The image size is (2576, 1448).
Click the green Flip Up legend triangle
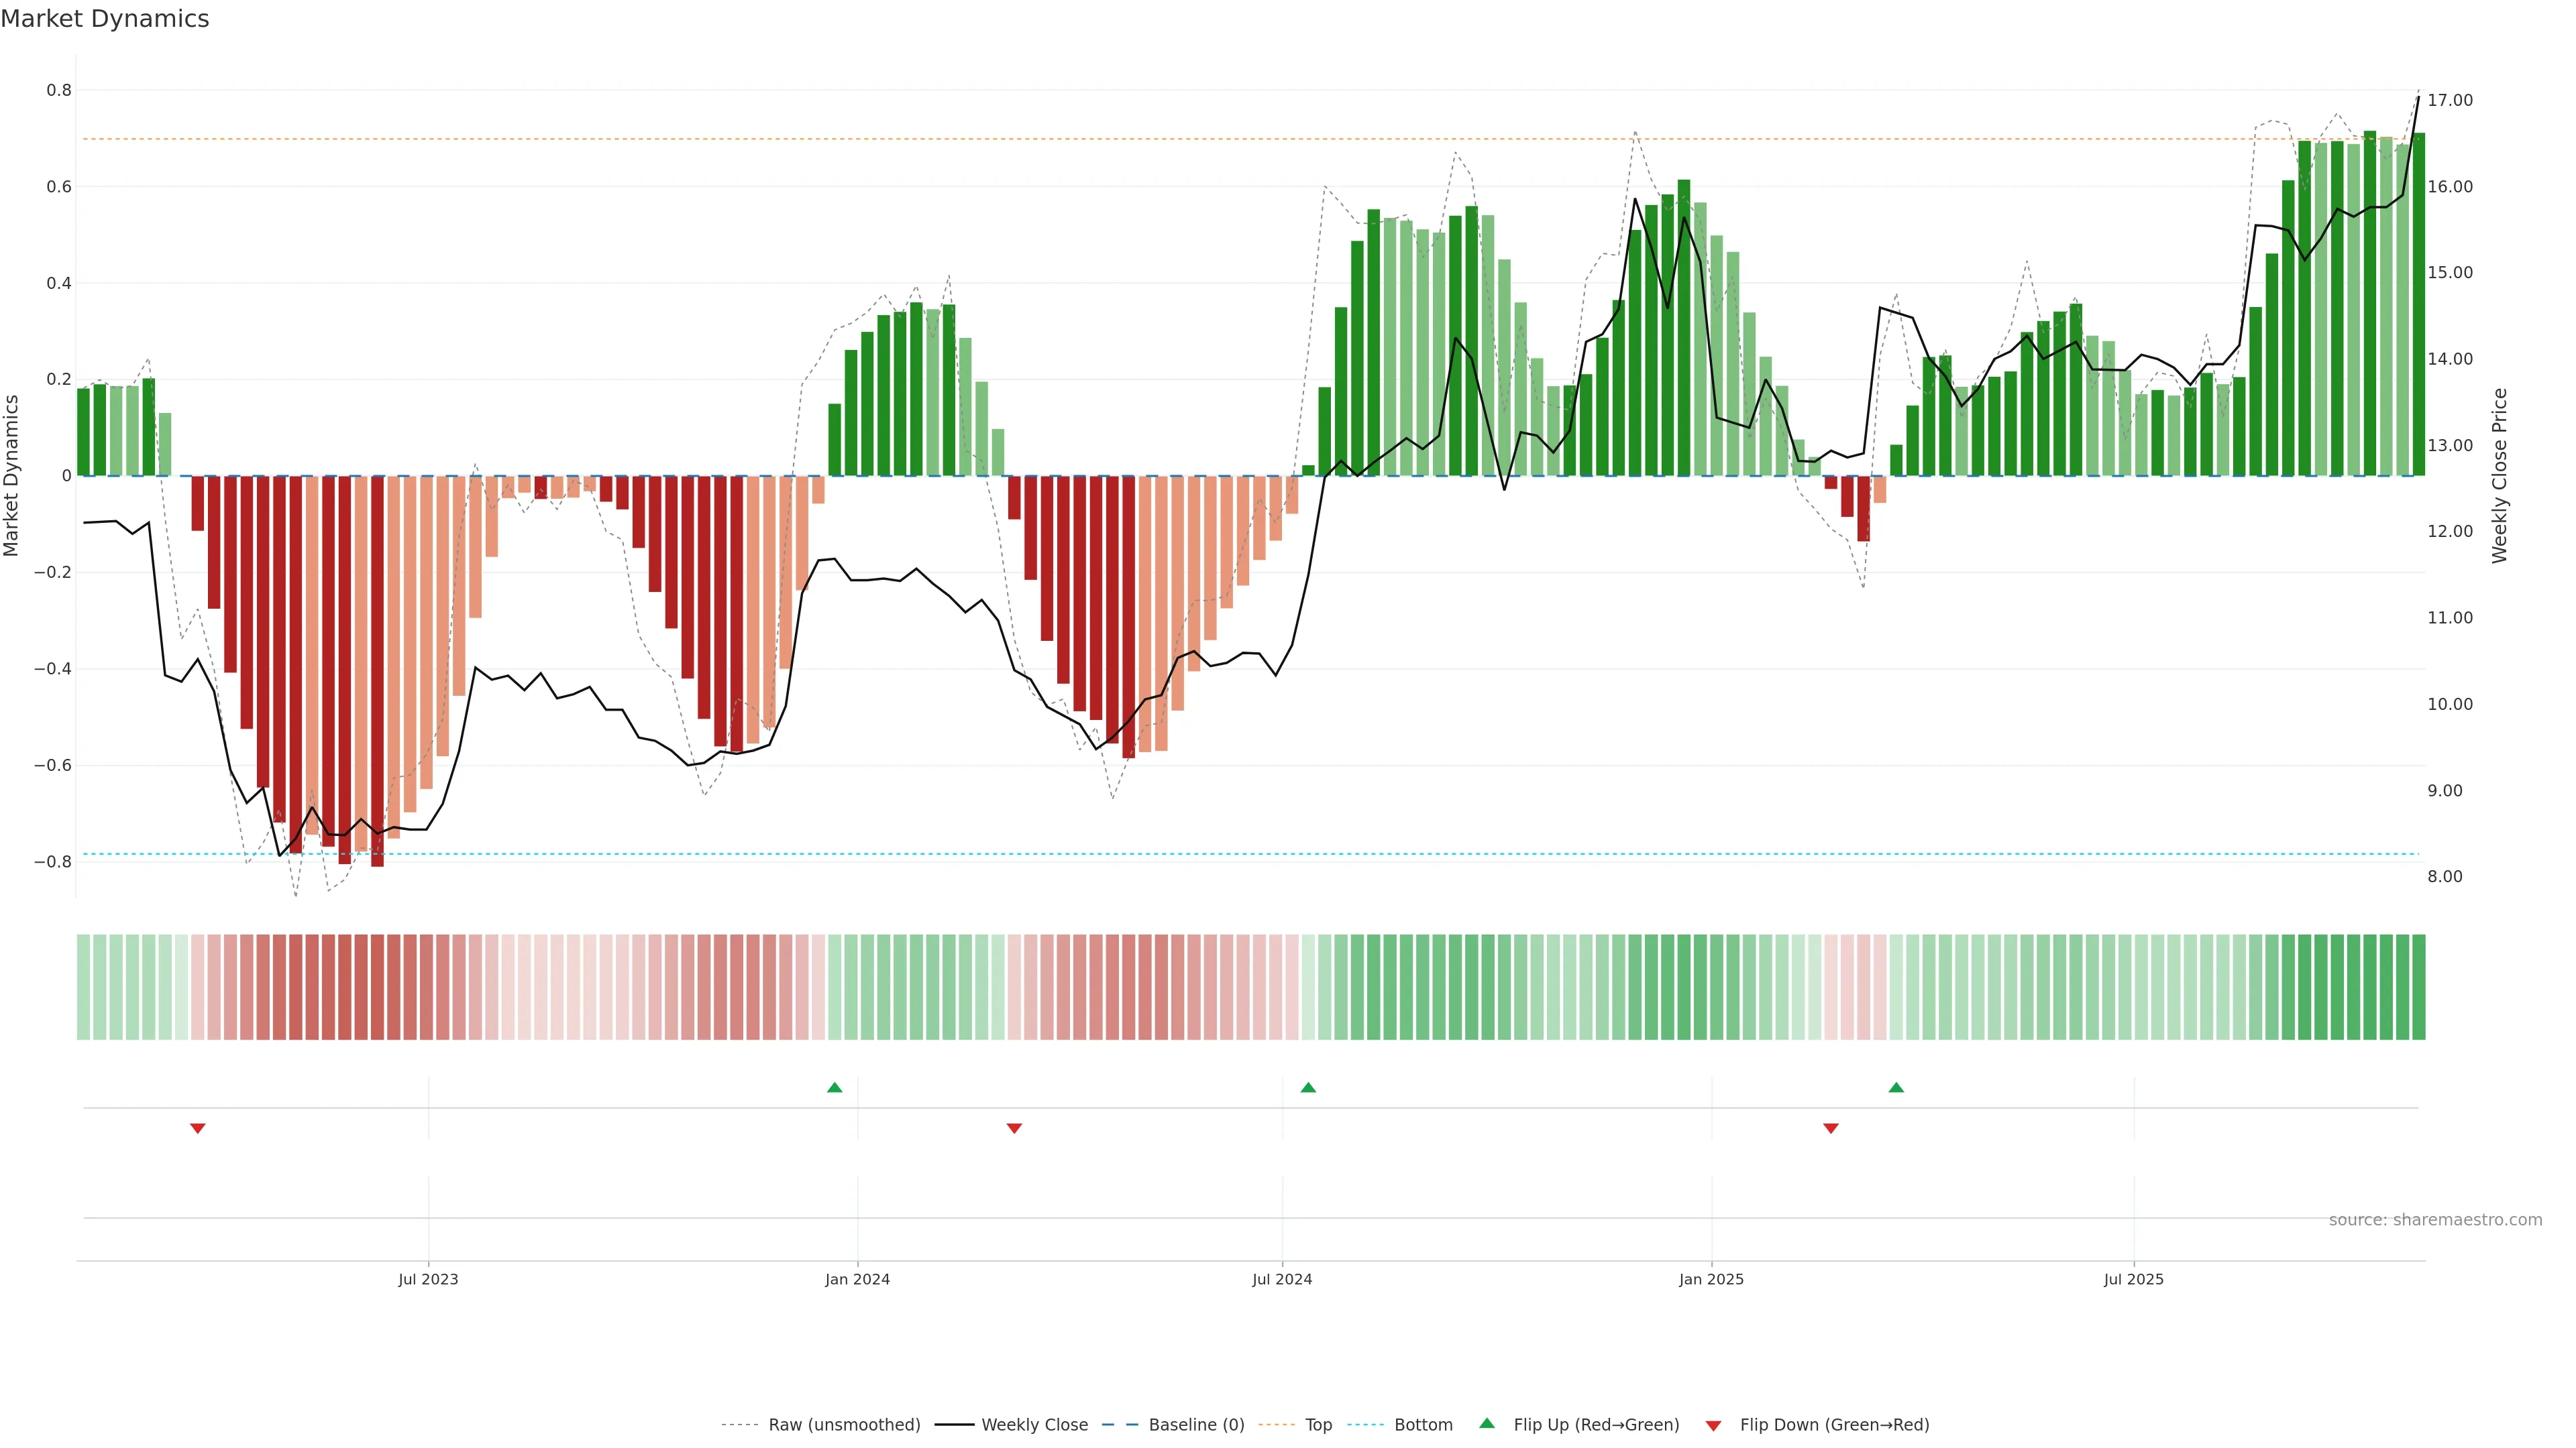point(1487,1423)
